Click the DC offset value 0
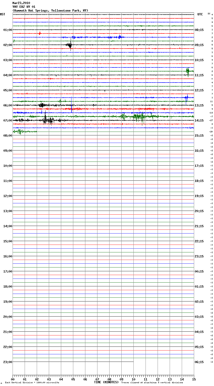The image size is (214, 386). 212,79
